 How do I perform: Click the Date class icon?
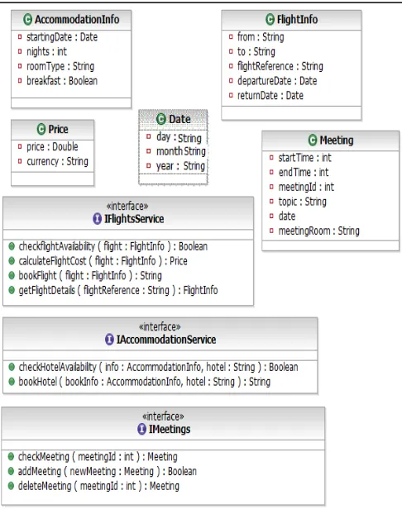161,119
